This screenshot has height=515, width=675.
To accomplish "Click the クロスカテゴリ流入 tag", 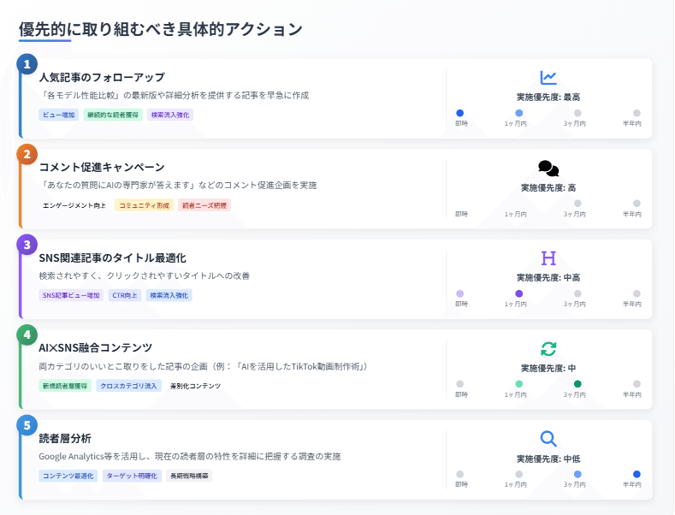I will click(x=128, y=386).
